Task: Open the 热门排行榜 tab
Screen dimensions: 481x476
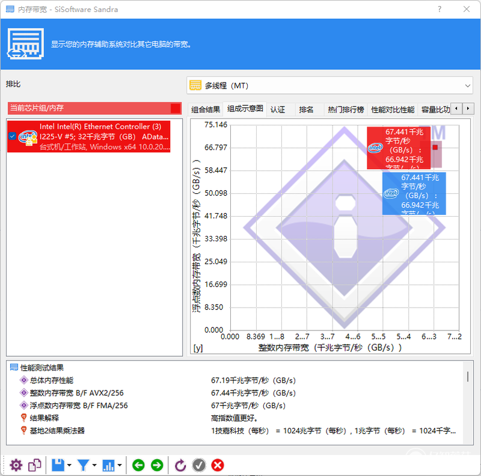Action: (x=346, y=110)
